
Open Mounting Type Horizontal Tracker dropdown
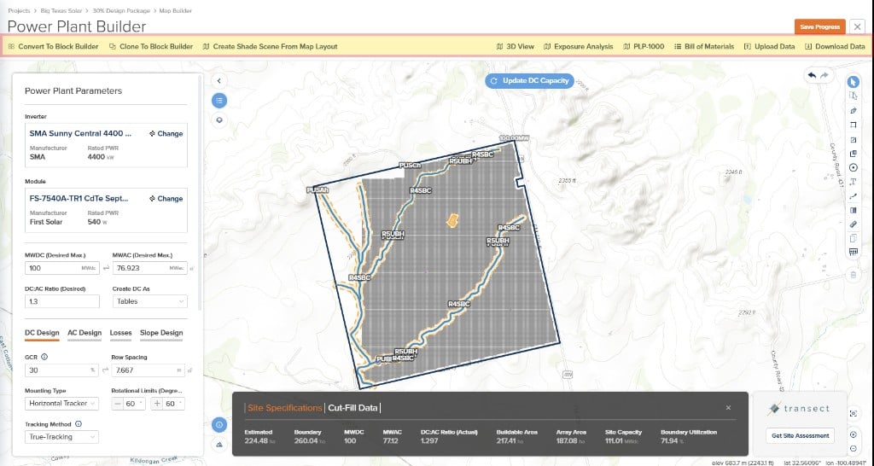pos(61,404)
